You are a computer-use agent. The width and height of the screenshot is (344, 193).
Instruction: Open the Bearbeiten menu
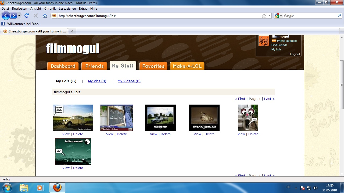point(20,9)
